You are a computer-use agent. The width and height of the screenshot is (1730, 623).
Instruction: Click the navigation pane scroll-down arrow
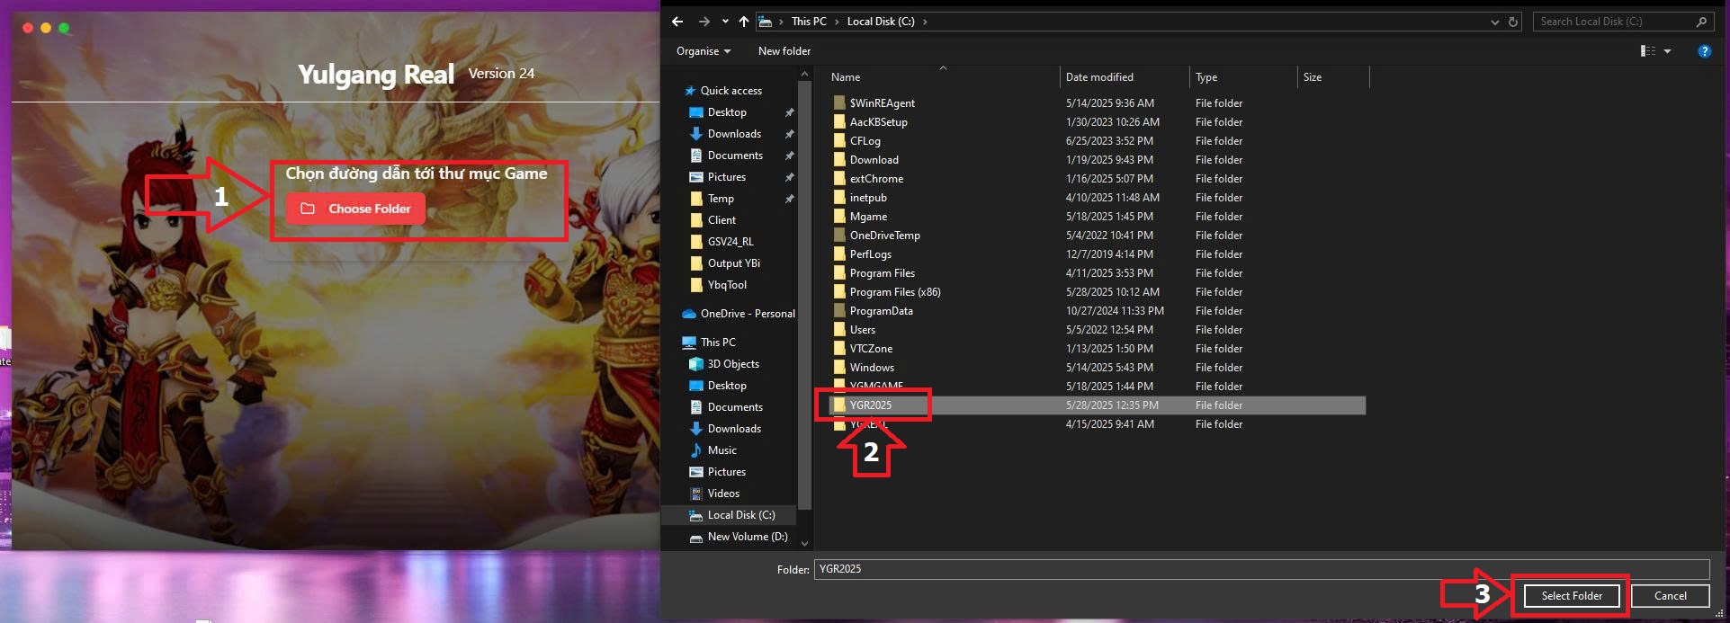pos(804,543)
